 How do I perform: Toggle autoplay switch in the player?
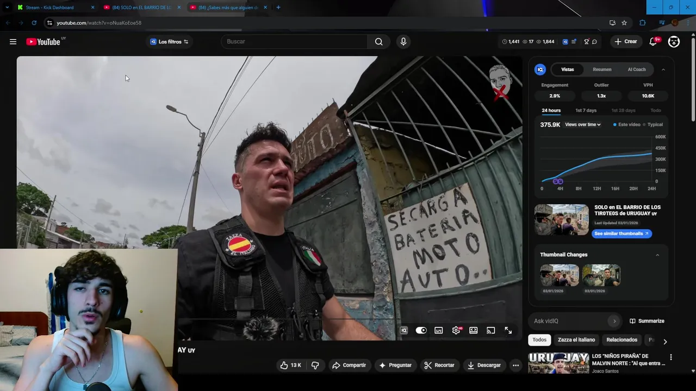click(421, 330)
